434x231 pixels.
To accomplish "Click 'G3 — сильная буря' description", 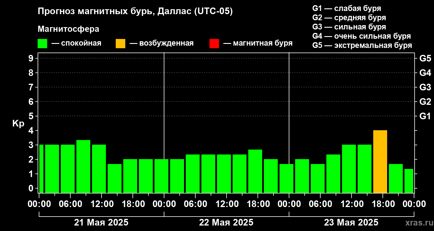I will point(349,27).
